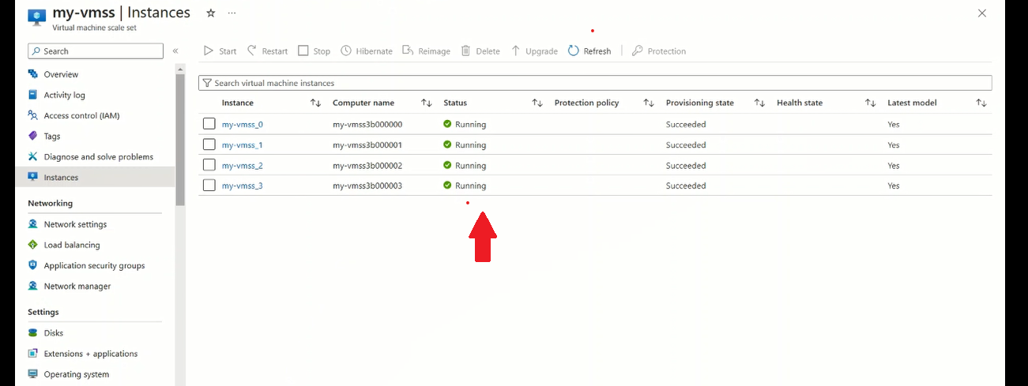Sort by the Status column arrows
Screen dimensions: 1028x386
pyautogui.click(x=537, y=103)
